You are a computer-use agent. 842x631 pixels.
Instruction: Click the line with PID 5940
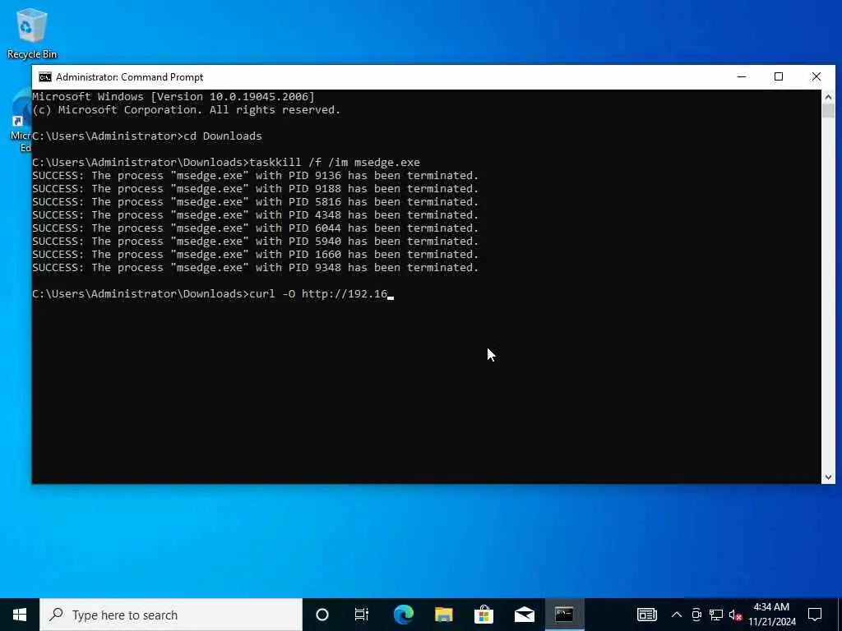tap(255, 242)
